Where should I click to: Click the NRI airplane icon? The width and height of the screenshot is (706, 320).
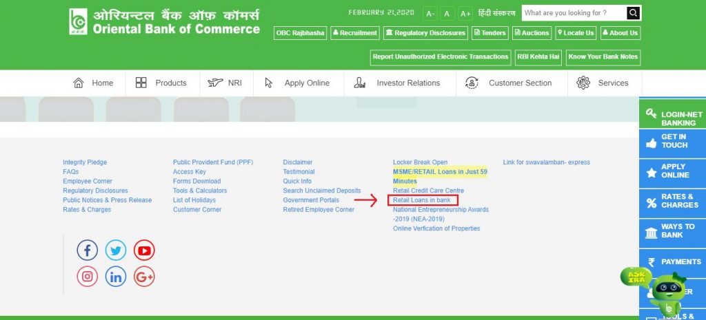coord(215,83)
